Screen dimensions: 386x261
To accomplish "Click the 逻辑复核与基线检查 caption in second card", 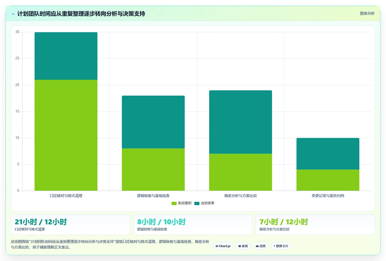I will [x=152, y=229].
